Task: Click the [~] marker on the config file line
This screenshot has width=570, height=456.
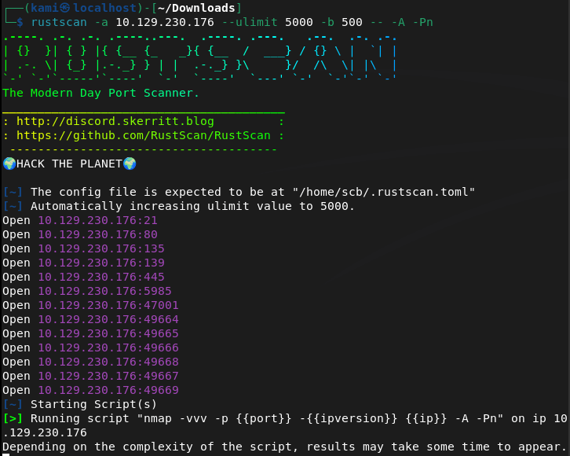Action: pos(13,192)
